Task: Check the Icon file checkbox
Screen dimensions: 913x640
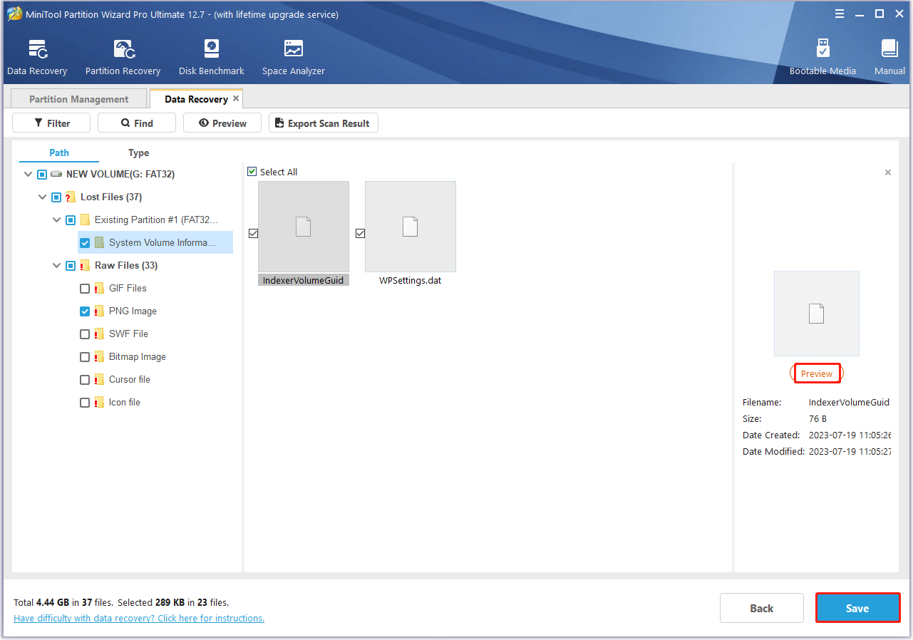Action: click(85, 402)
